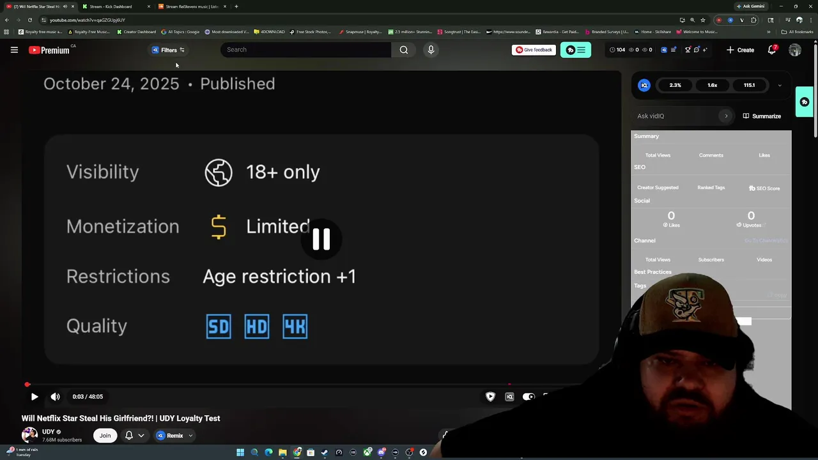Open the vidIQ blue IQ toolbar icon
The image size is (818, 460).
tap(664, 50)
